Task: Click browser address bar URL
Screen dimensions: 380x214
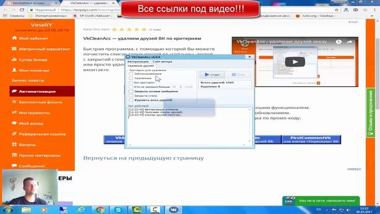Action: pyautogui.click(x=90, y=10)
